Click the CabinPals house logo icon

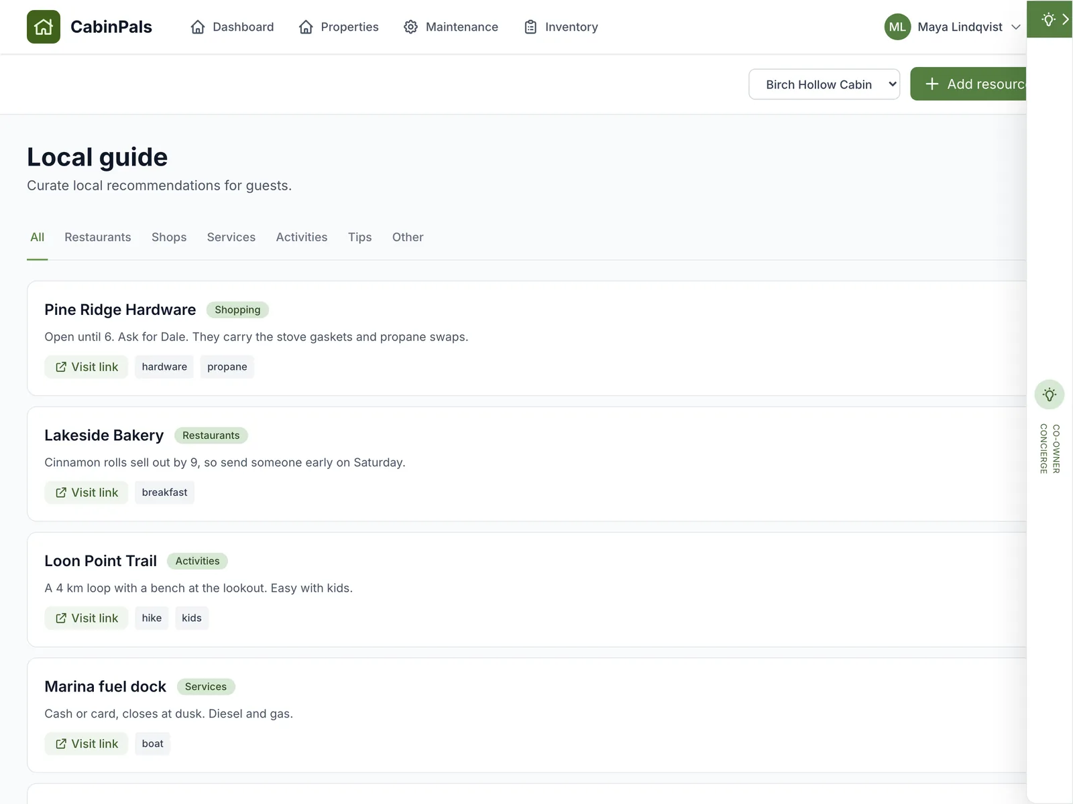pos(44,27)
